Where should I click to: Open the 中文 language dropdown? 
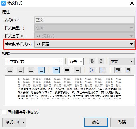pyautogui.click(x=122, y=62)
